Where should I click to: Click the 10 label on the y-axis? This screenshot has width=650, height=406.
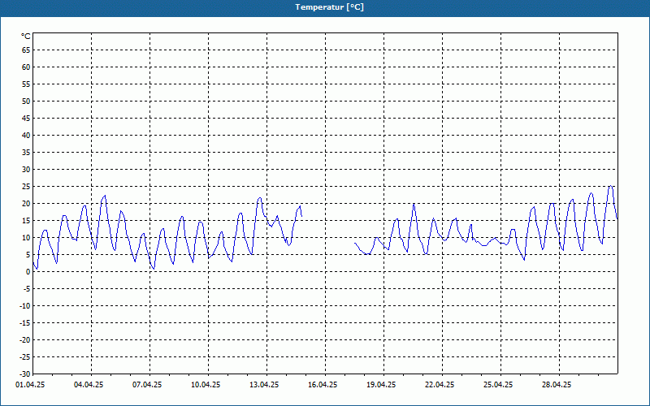[26, 238]
